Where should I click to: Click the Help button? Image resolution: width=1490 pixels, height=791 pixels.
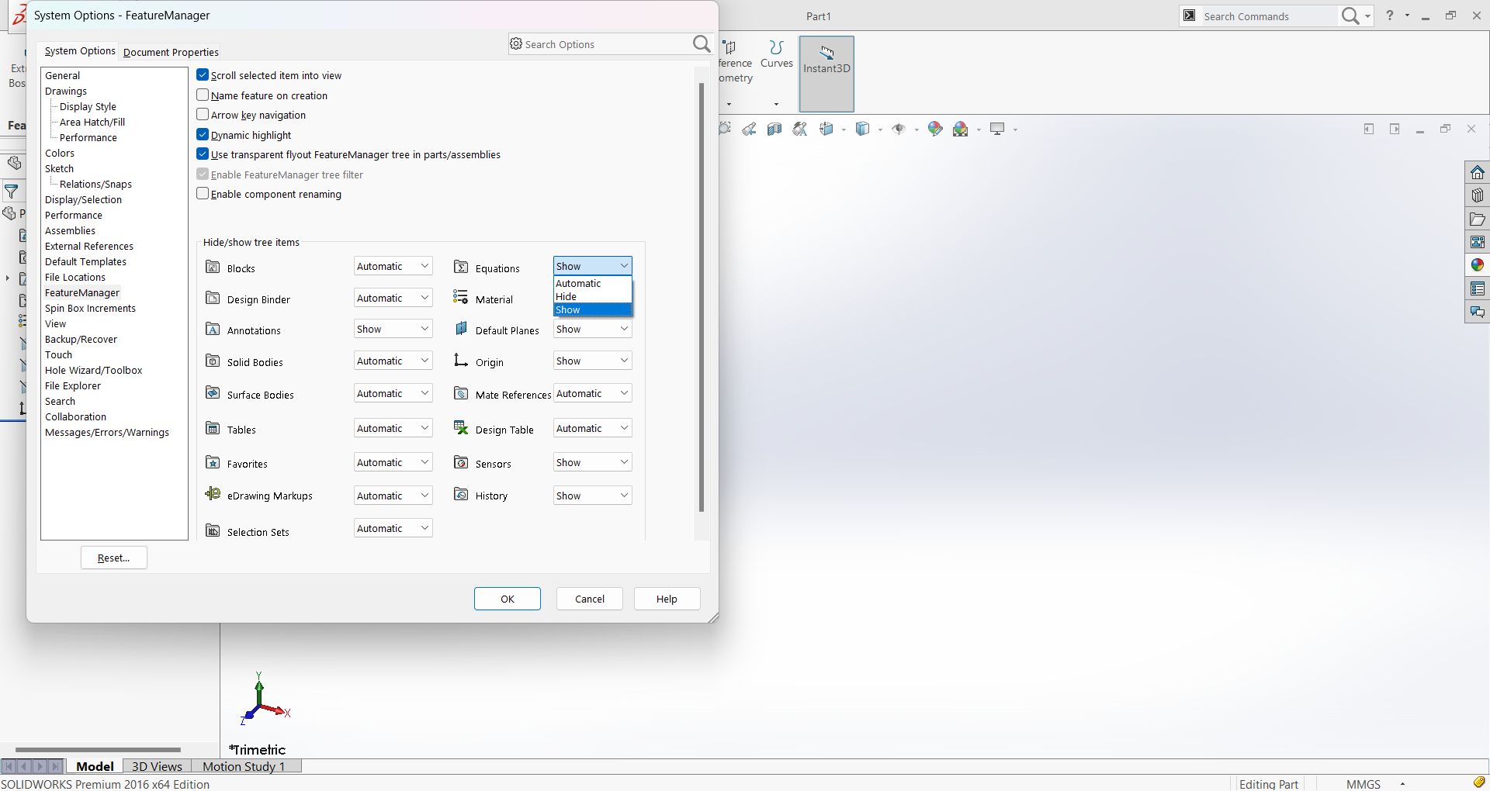tap(667, 599)
